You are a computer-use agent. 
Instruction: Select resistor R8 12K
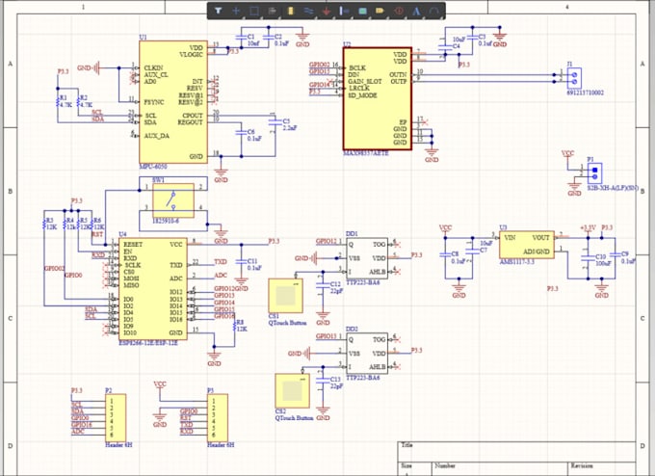coord(235,326)
